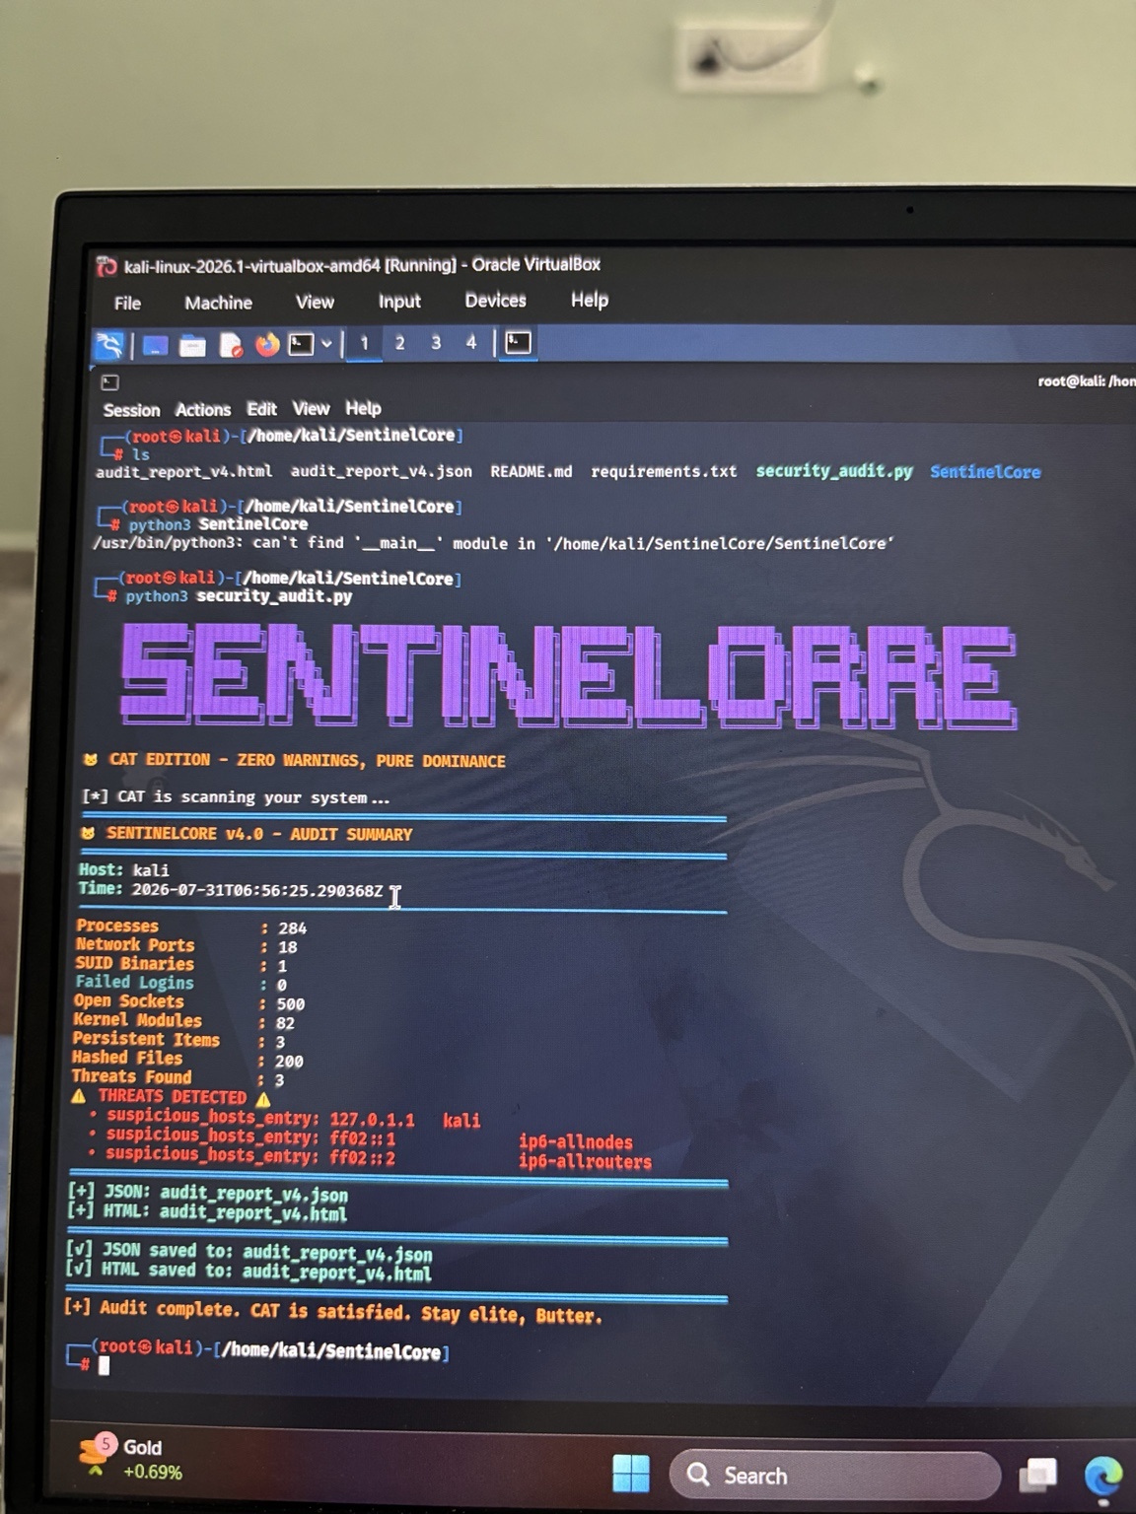
Task: Click the terminal window icon above Session
Action: [x=110, y=382]
